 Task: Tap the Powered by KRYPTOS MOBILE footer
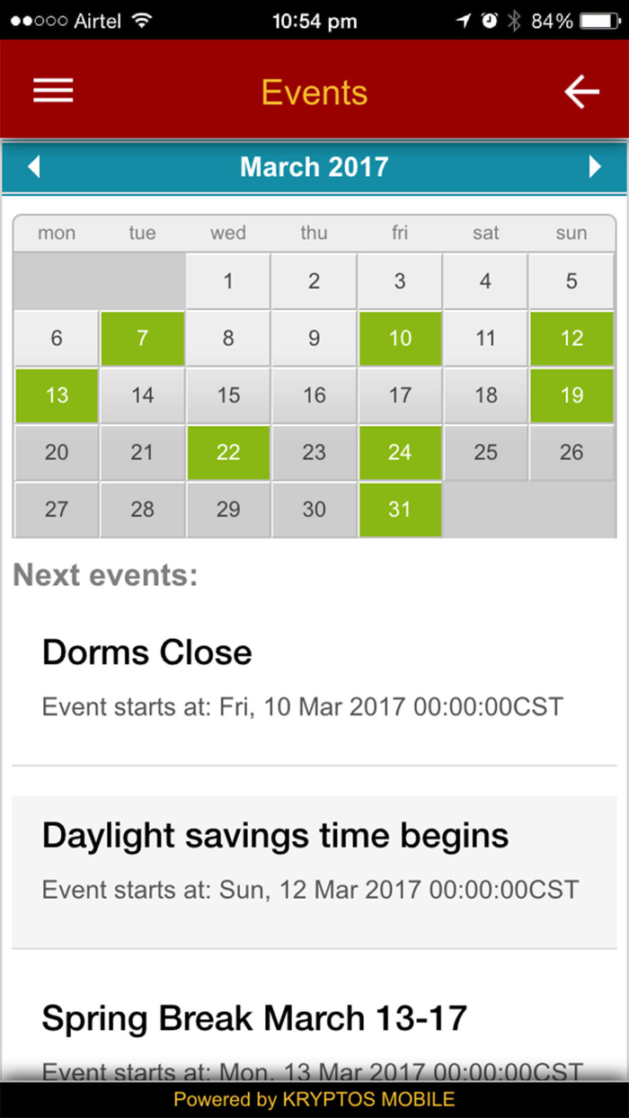click(x=314, y=1099)
